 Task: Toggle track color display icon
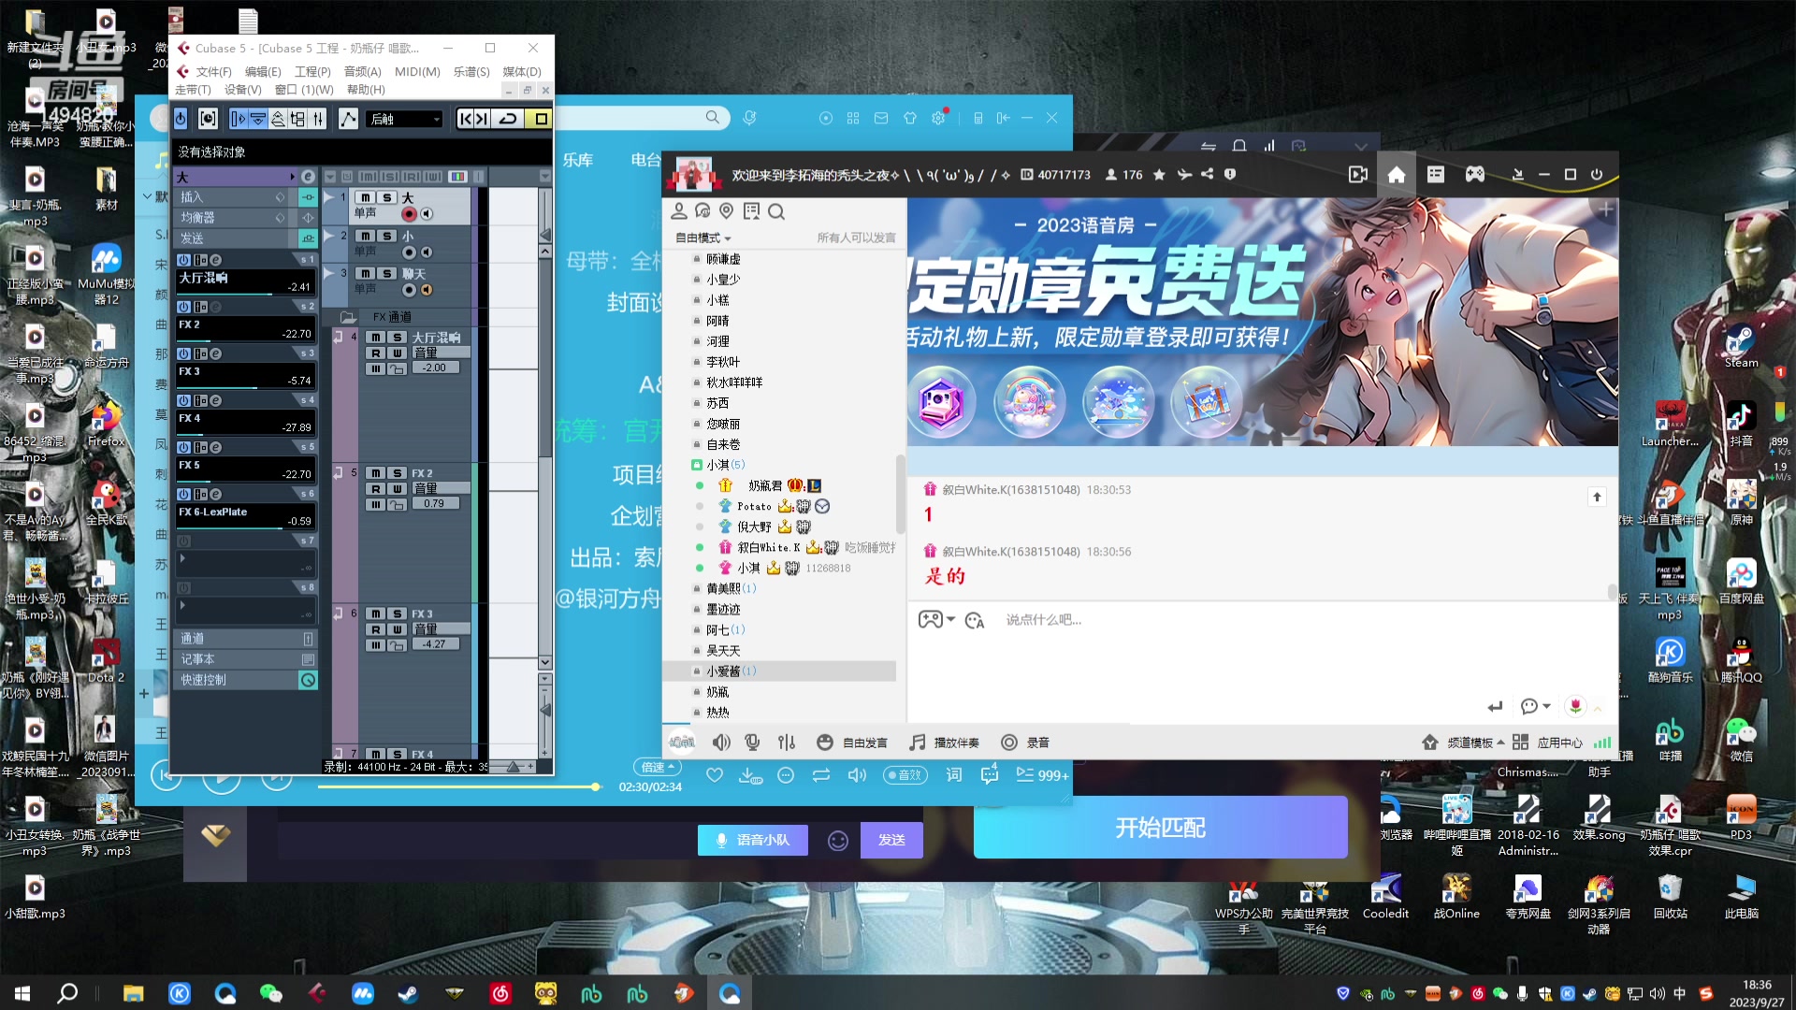[457, 176]
